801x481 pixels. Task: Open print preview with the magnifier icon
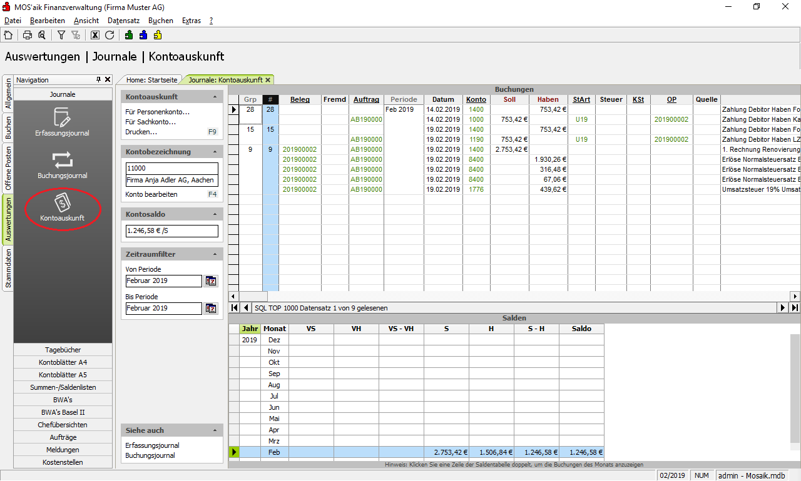(x=41, y=35)
